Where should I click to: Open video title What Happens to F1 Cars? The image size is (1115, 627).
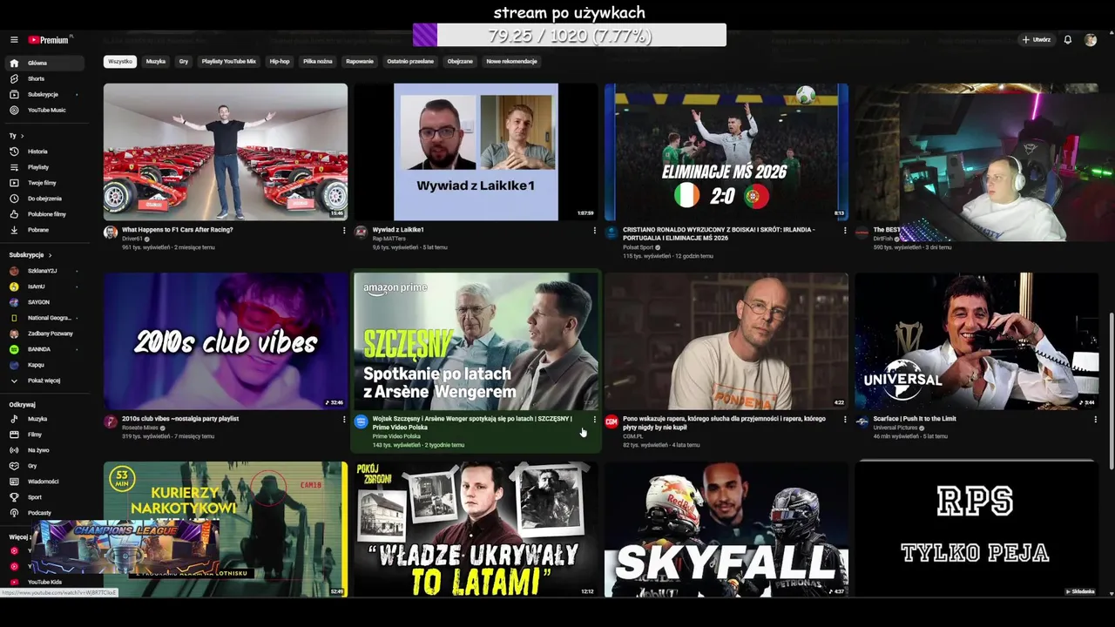177,230
